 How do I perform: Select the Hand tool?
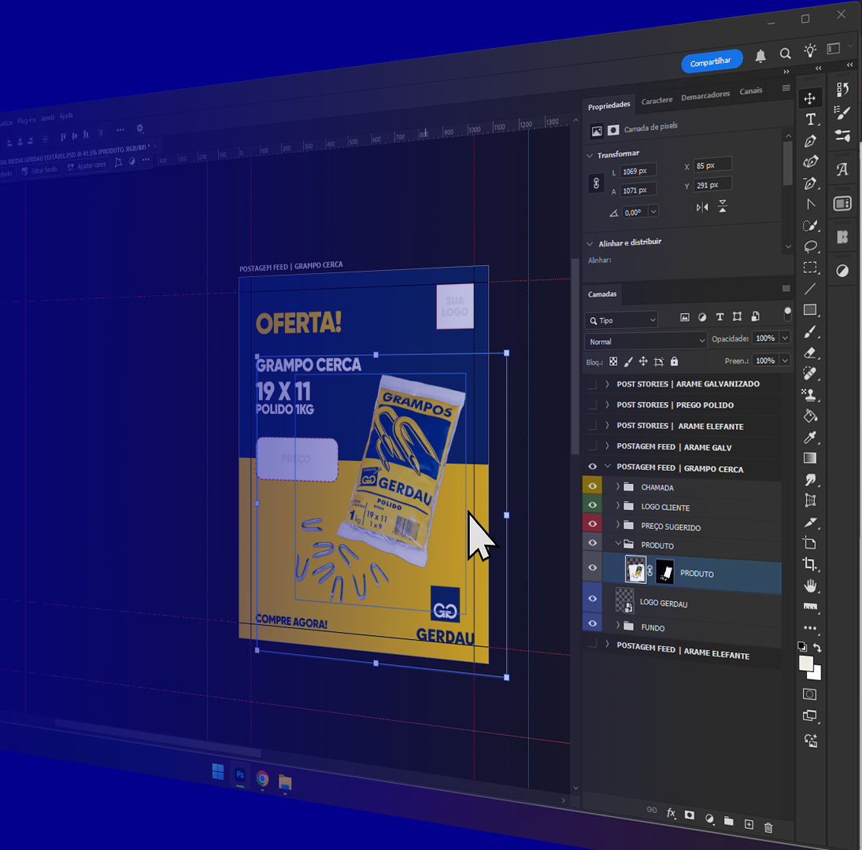[810, 586]
